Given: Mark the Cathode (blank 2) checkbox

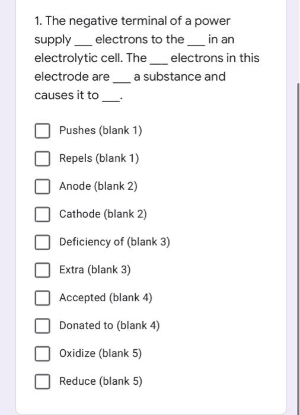Looking at the screenshot, I should point(42,214).
